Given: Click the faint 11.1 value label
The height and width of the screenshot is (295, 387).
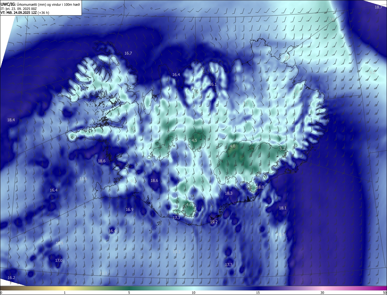Looking at the screenshot, I should tap(104, 273).
